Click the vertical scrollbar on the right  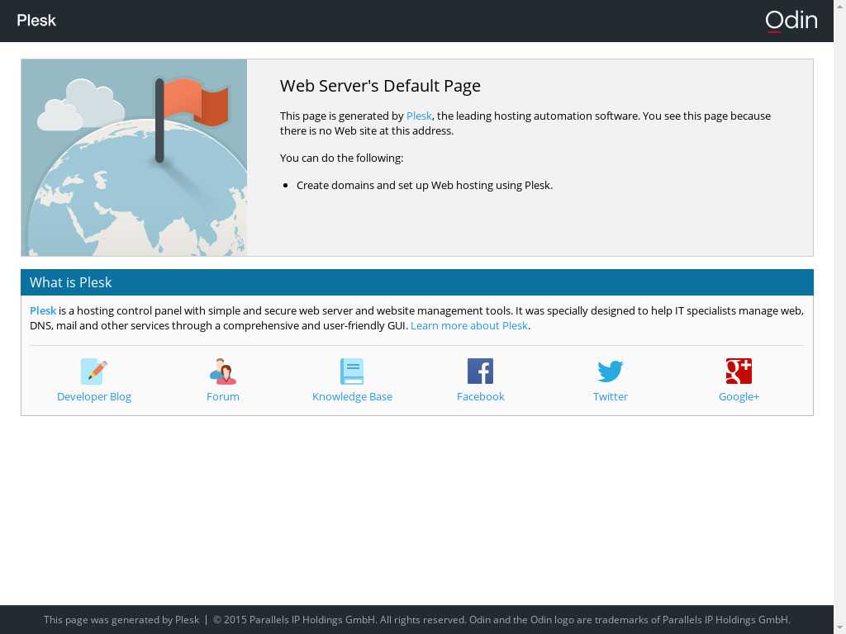(839, 317)
